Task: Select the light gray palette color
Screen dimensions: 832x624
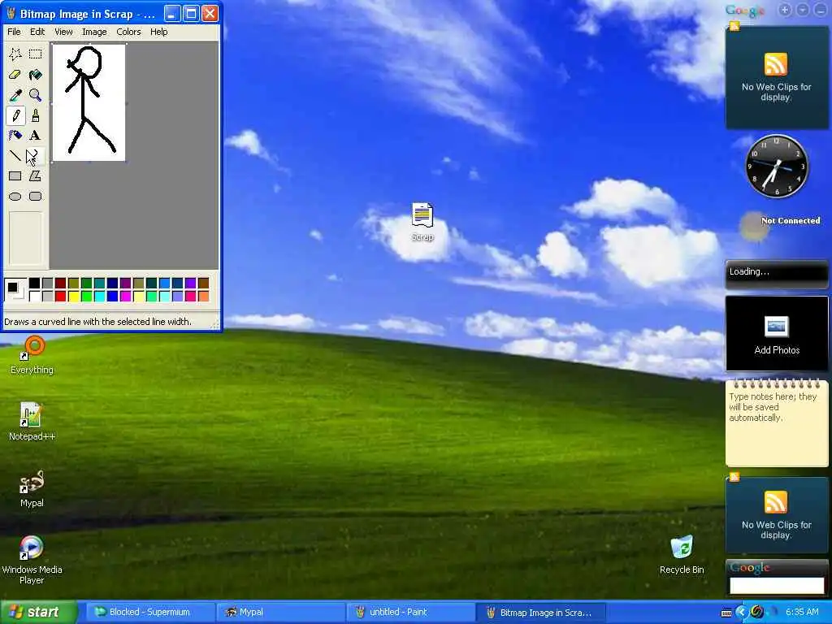Action: coord(47,296)
